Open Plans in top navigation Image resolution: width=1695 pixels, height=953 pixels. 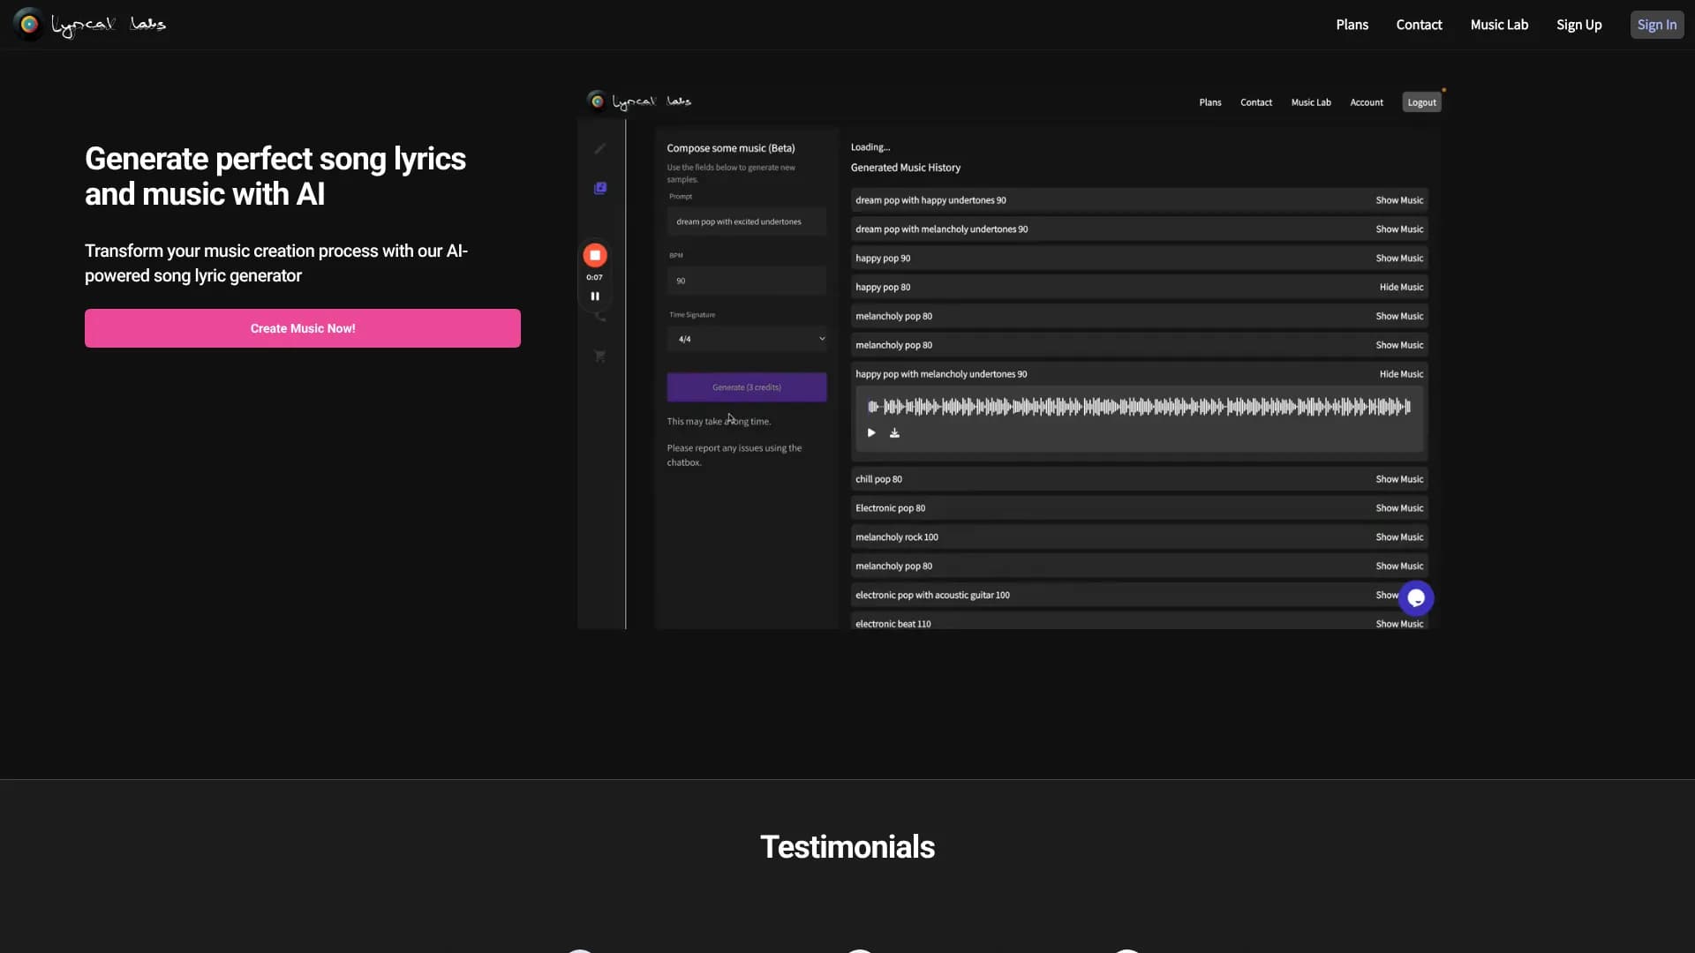[1352, 25]
